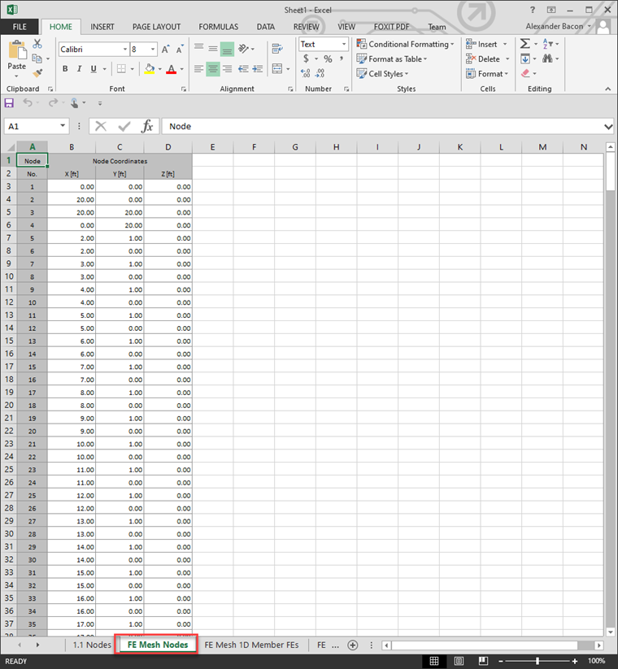Open Cell Styles dropdown
Screen dimensions: 618x669
[x=382, y=73]
